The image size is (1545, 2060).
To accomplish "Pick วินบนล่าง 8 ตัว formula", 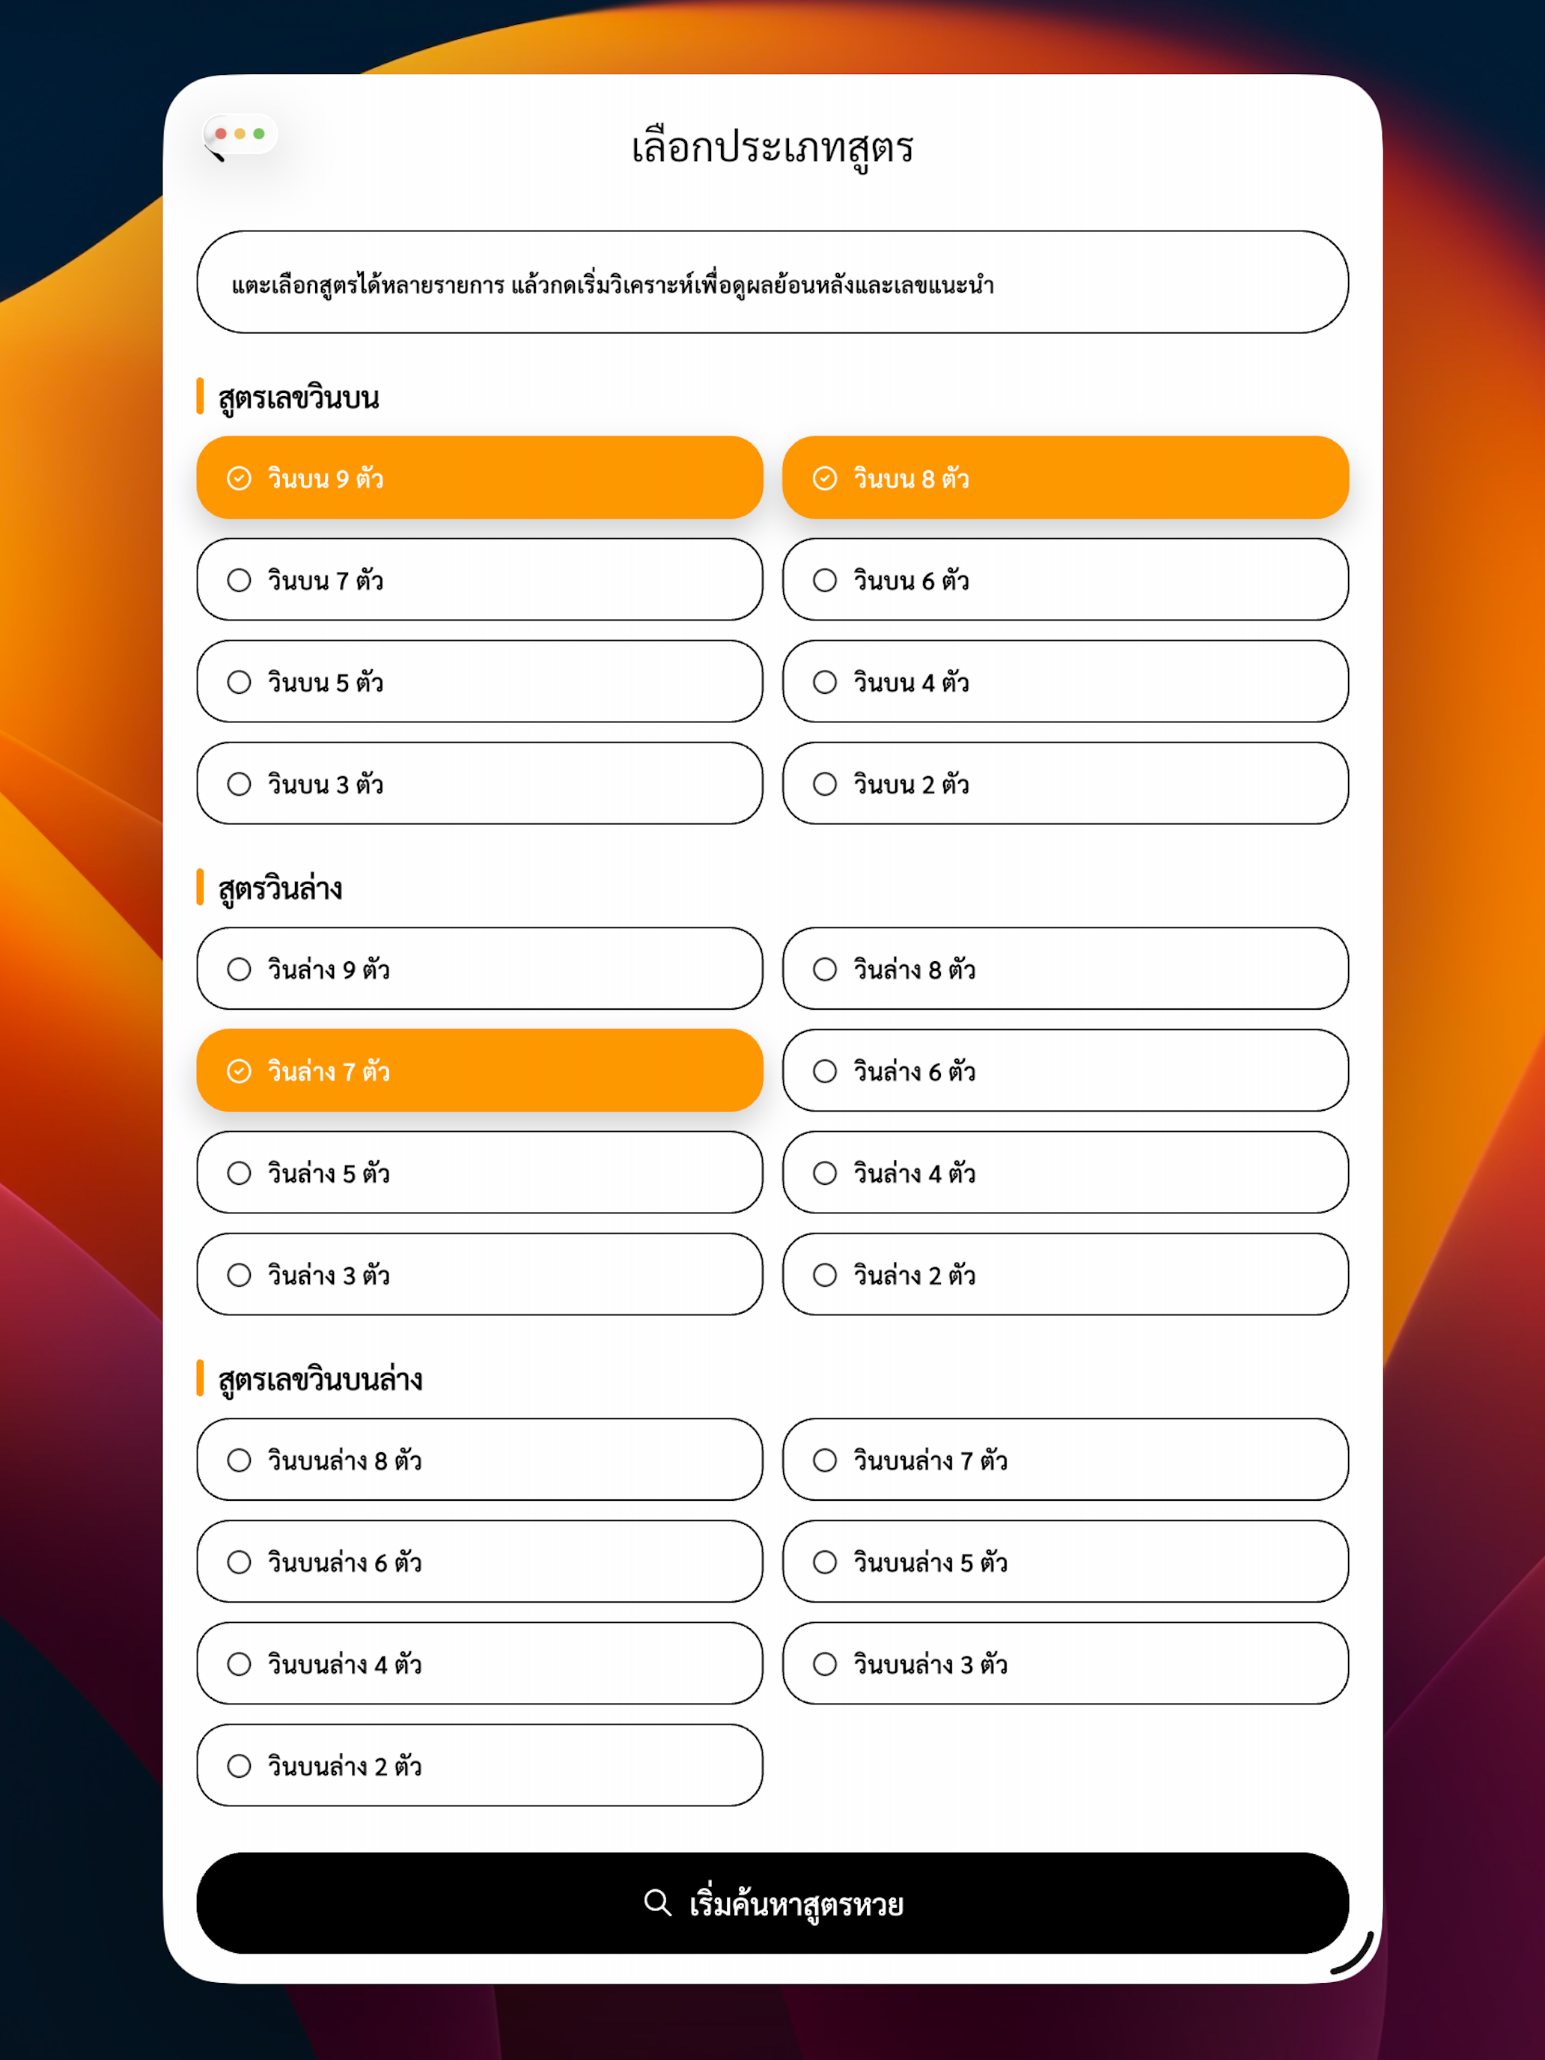I will (480, 1460).
